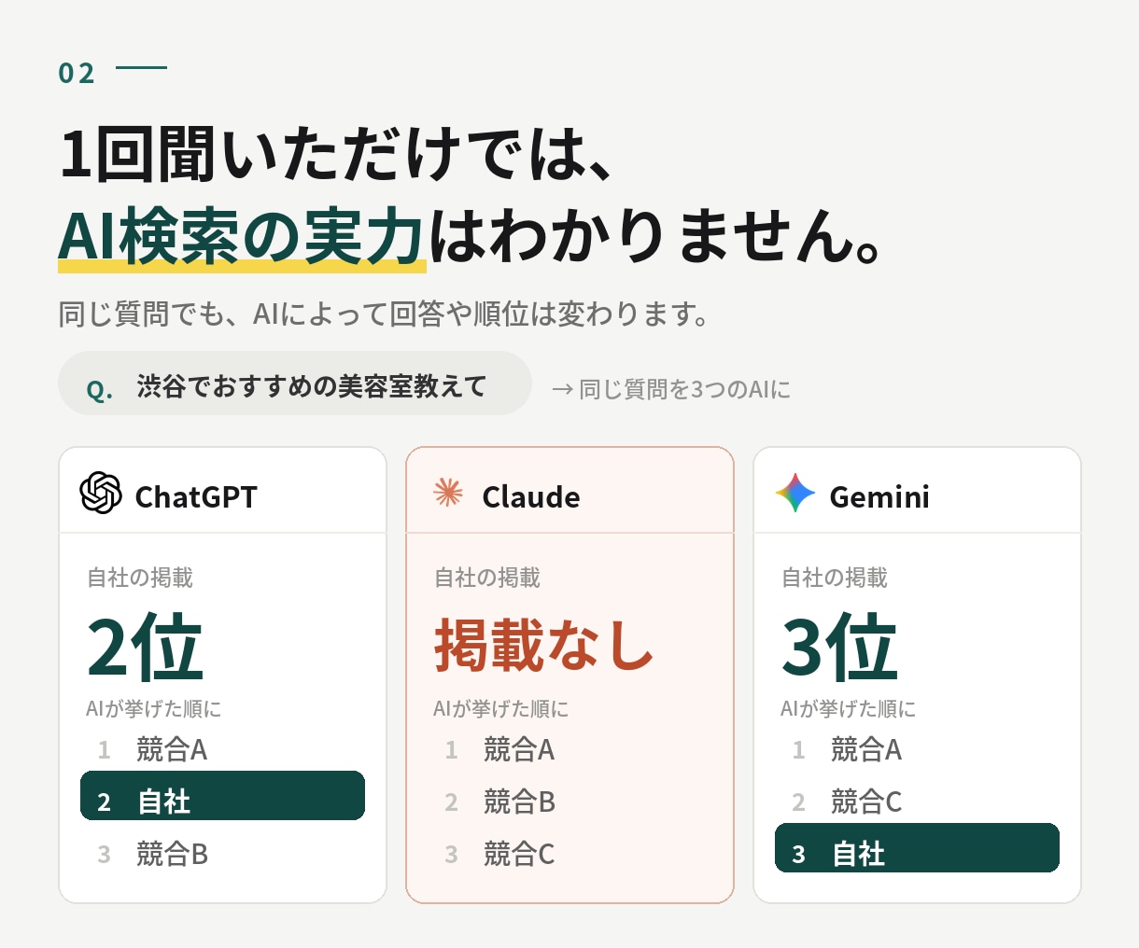This screenshot has width=1139, height=948.
Task: Click "競合B" row in Claude card
Action: click(x=569, y=802)
